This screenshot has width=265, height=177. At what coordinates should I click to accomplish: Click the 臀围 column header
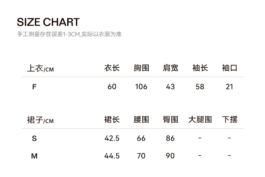[x=170, y=120]
